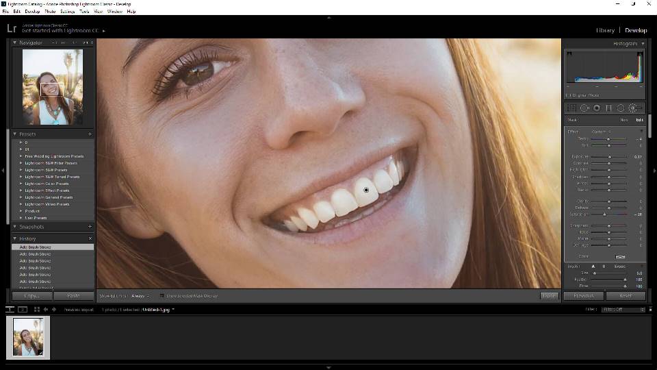Viewport: 657px width, 370px height.
Task: Open the Develop menu
Action: [x=32, y=12]
